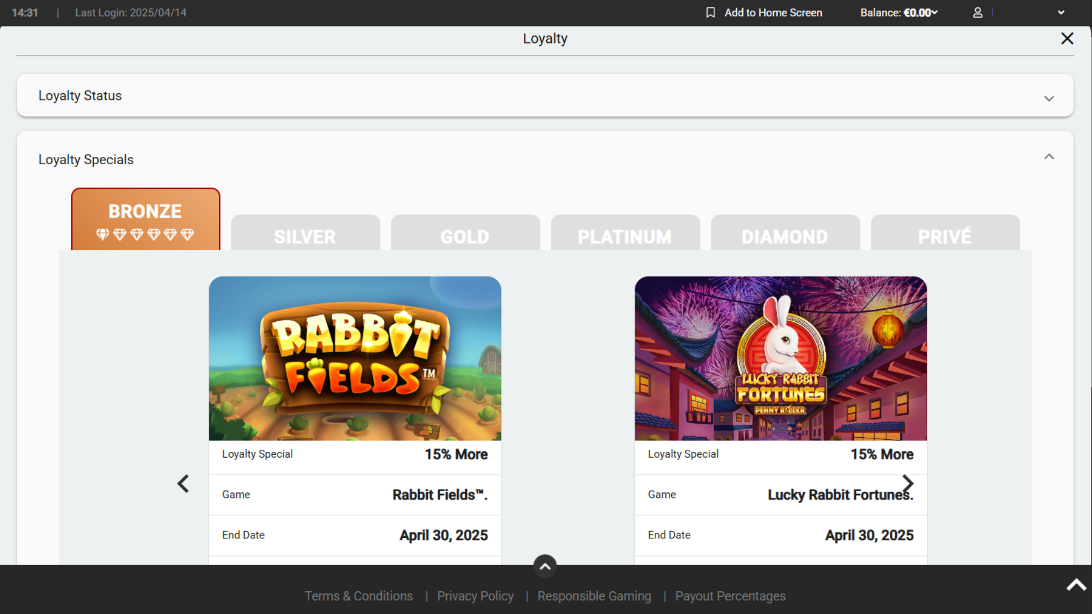Click the Last Login 2025/04/14 text
This screenshot has width=1092, height=614.
[x=131, y=13]
